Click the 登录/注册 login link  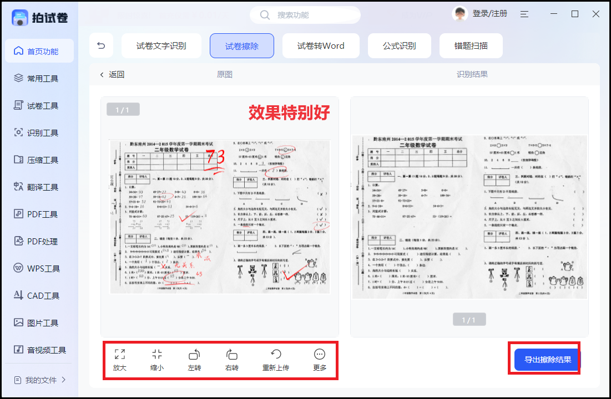pyautogui.click(x=491, y=13)
